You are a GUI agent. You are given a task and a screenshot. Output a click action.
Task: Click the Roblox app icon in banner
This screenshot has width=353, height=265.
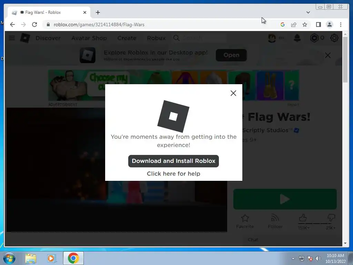88,55
